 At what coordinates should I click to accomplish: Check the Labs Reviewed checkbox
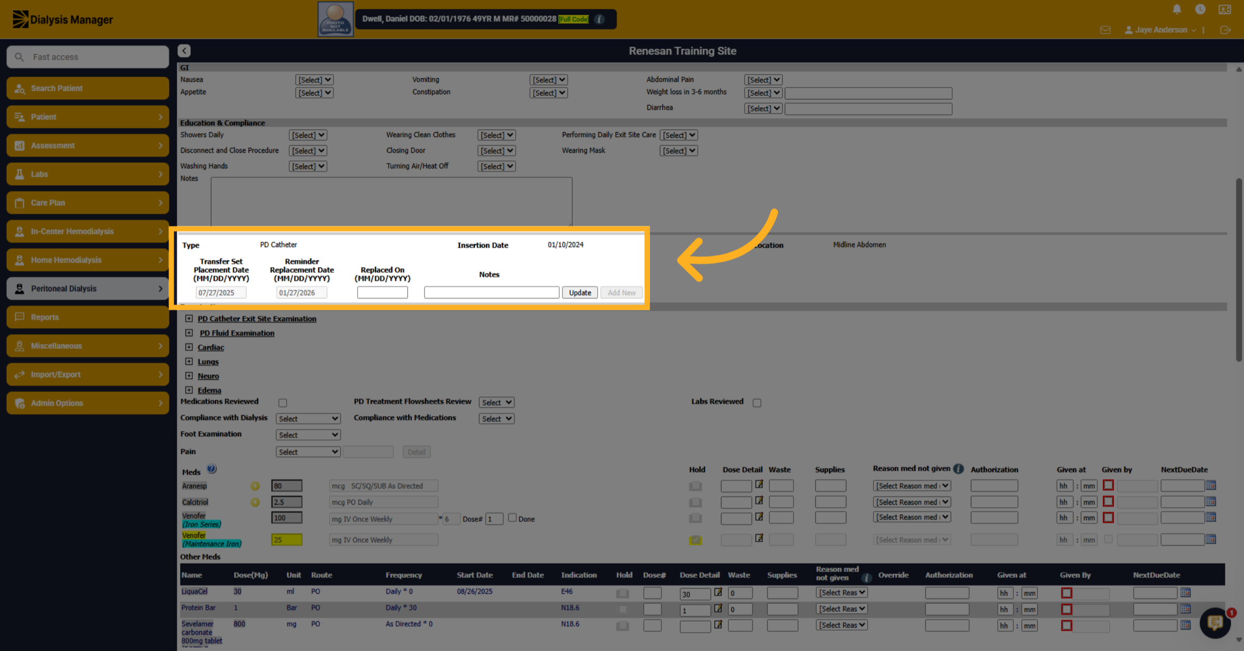point(757,403)
